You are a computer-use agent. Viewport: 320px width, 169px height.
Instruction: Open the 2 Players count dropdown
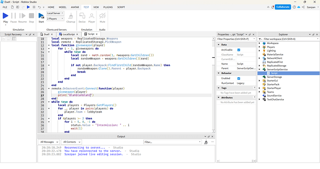55,19
